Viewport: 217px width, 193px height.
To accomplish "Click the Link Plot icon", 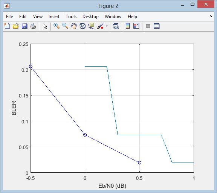I will click(116, 26).
